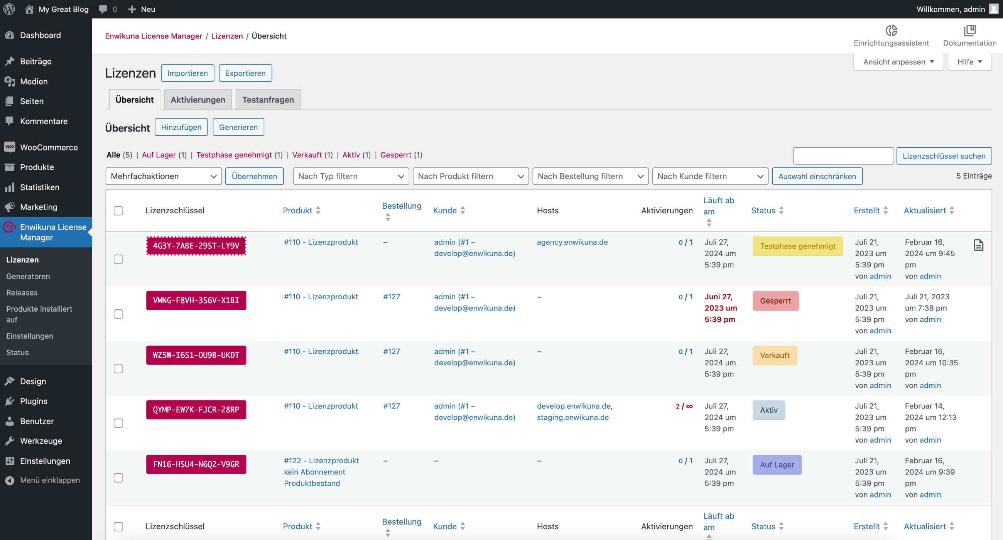The width and height of the screenshot is (1003, 540).
Task: Click the WooCommerce logo icon
Action: point(10,147)
